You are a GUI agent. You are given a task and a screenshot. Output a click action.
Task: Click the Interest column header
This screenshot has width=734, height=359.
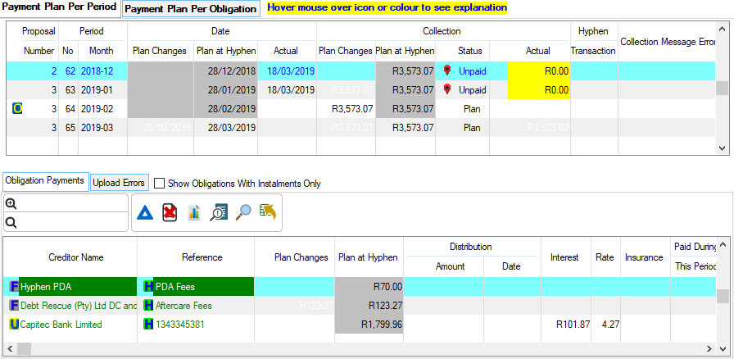tap(564, 257)
